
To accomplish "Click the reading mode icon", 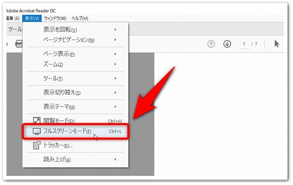I will click(36, 120).
